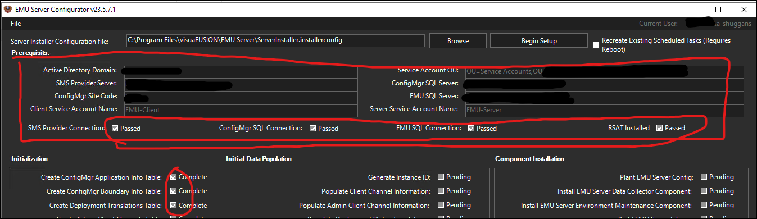
Task: Toggle SMS Provider Connection Passed checkbox
Action: 115,129
